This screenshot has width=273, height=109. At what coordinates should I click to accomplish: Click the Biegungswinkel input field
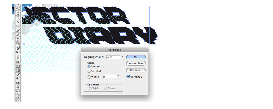[x=113, y=57]
